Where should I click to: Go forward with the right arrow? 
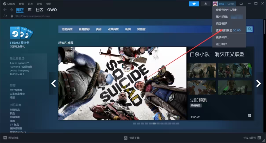pos(11,10)
